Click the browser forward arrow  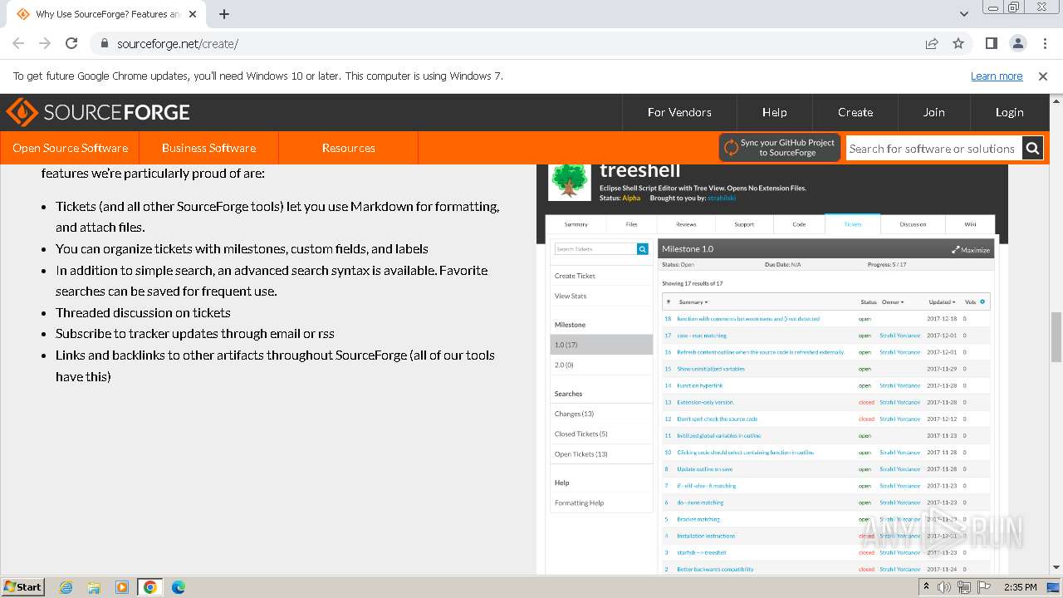45,44
